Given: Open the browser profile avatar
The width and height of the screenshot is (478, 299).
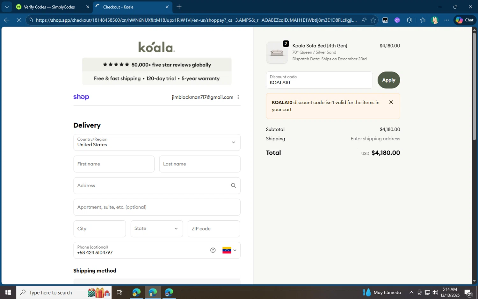Looking at the screenshot, I should coord(435,20).
